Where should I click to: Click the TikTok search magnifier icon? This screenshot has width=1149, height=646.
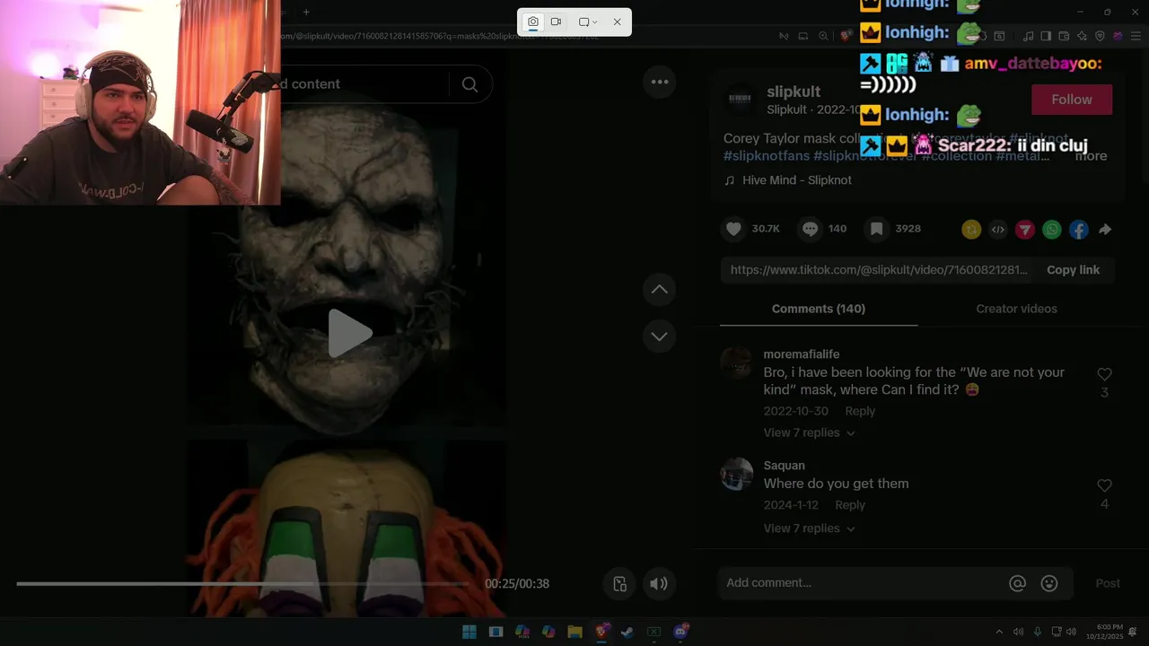pyautogui.click(x=469, y=84)
